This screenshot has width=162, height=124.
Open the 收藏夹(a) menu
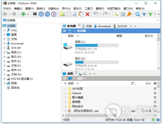pos(54,9)
